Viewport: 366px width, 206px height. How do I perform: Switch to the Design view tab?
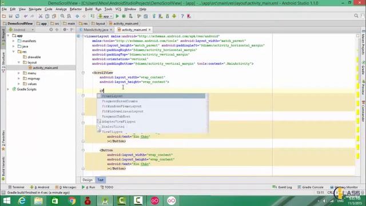click(x=87, y=180)
